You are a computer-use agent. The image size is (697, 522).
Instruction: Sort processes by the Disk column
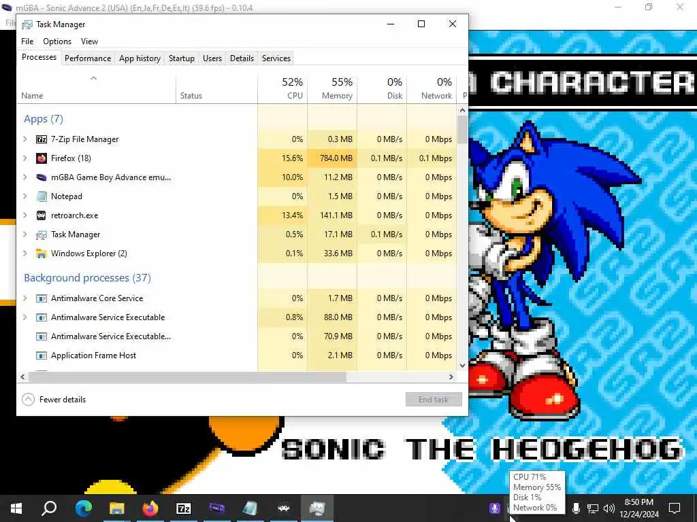tap(383, 89)
